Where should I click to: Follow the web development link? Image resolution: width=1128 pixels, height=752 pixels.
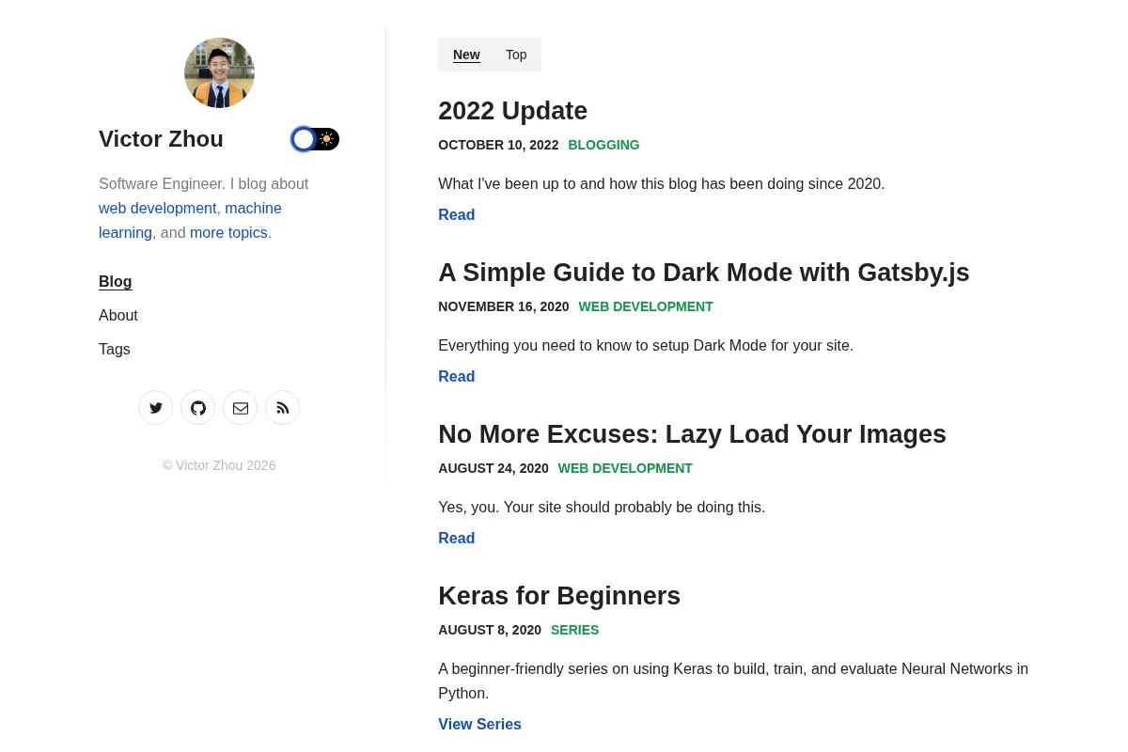pos(158,209)
